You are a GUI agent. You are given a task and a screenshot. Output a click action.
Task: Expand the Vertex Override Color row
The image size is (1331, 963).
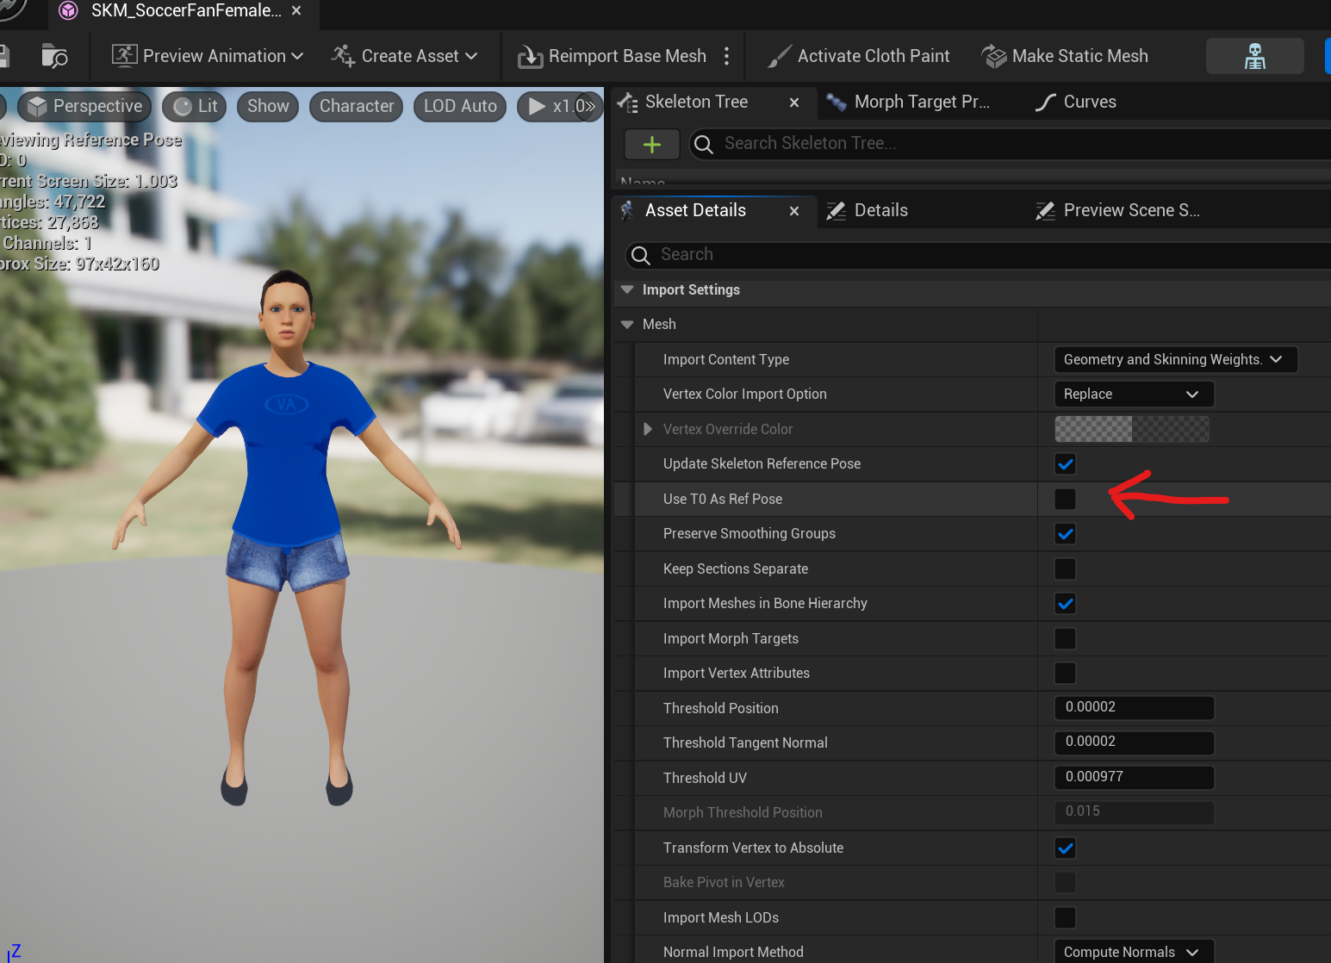[647, 429]
